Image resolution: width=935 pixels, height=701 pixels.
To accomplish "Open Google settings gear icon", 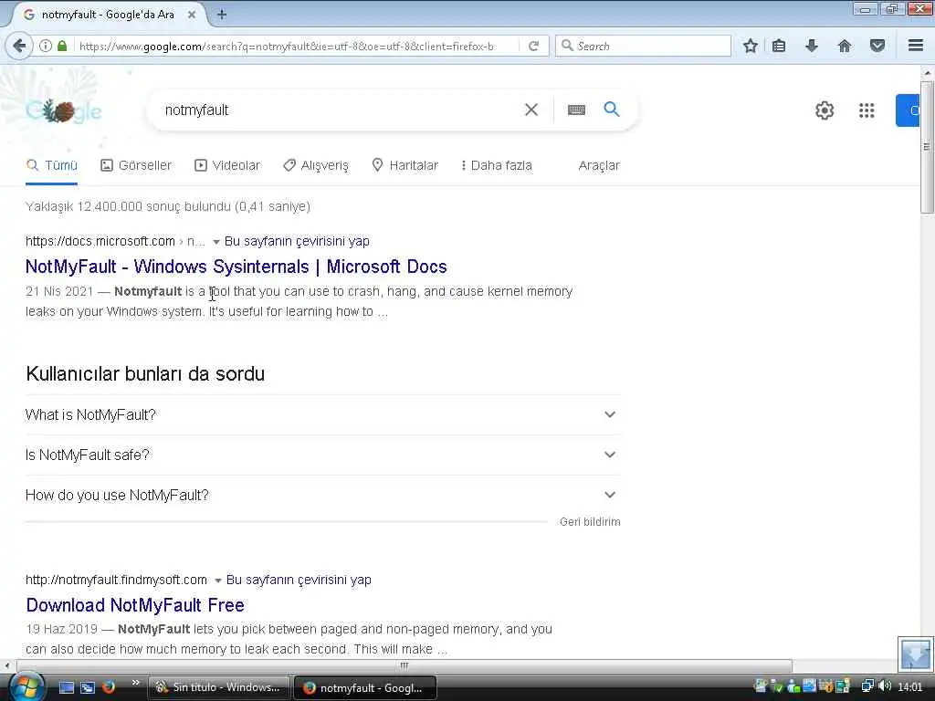I will (825, 110).
